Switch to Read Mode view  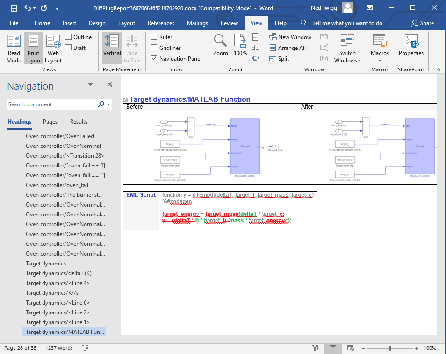pyautogui.click(x=14, y=48)
